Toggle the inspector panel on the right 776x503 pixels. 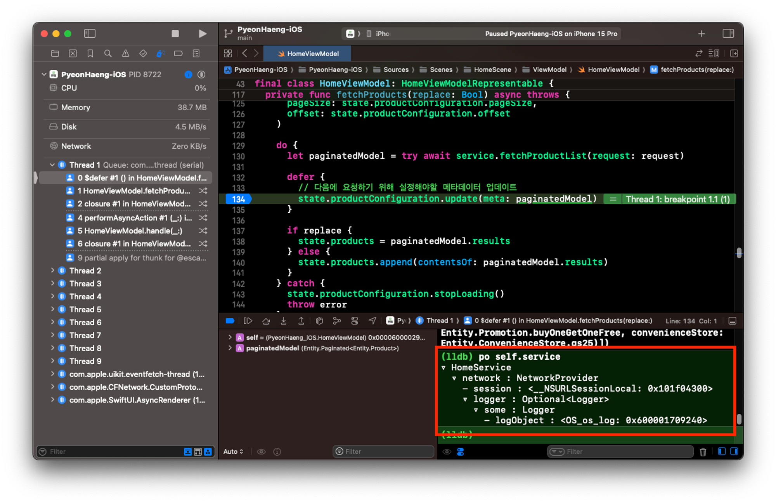coord(728,34)
